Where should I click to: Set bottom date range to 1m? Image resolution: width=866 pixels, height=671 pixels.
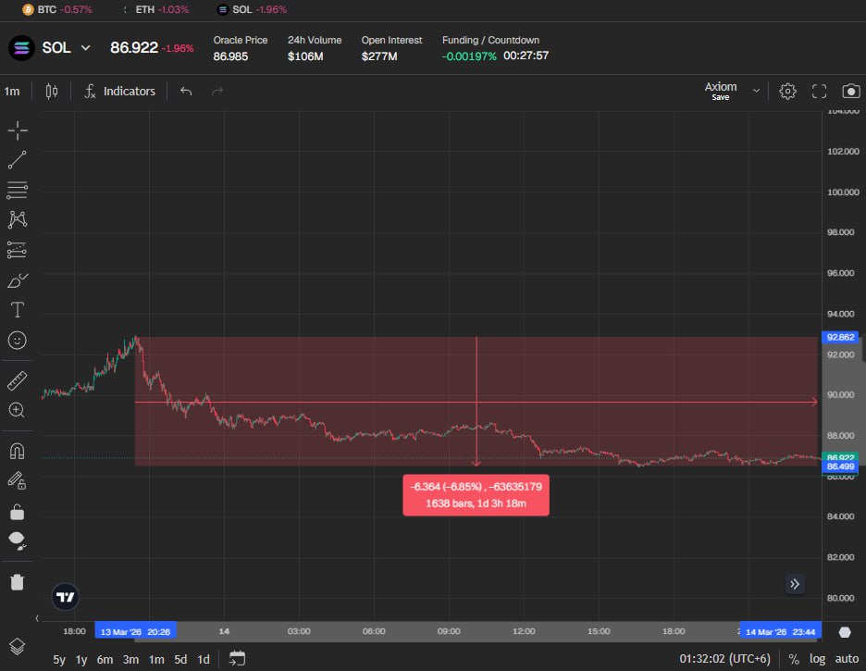click(156, 659)
